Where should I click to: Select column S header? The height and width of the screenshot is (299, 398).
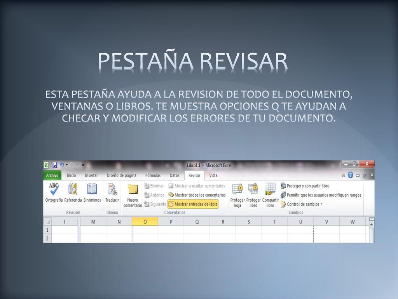coord(249,222)
